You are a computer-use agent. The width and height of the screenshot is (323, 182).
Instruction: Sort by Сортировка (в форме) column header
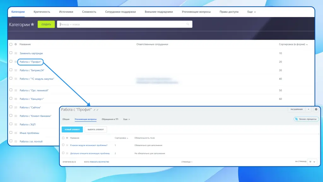(x=293, y=44)
